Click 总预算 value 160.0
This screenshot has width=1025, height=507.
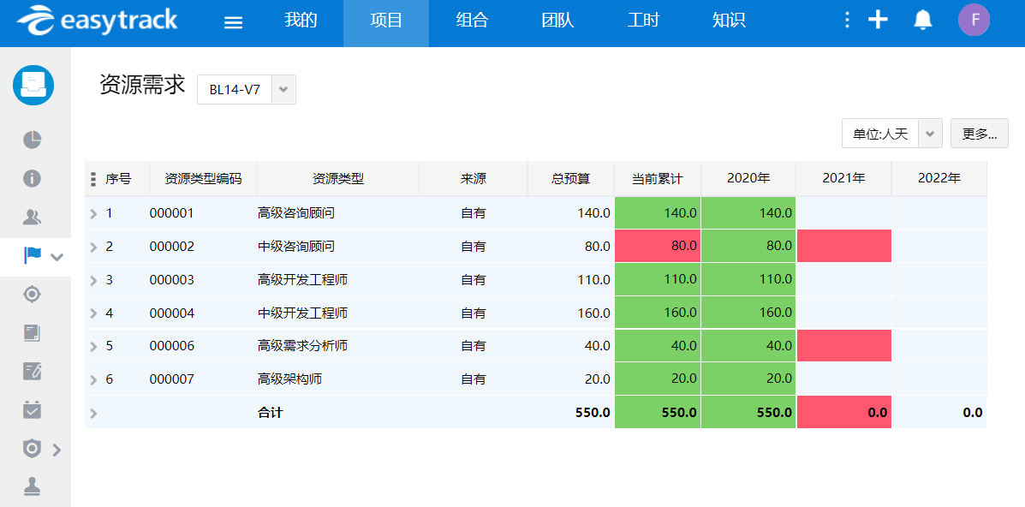click(x=594, y=313)
